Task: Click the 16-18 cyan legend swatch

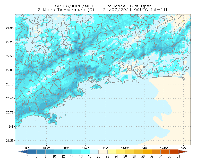Action: click(85, 152)
